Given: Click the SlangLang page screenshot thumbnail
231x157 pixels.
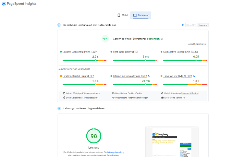Looking at the screenshot, I should point(172,142).
